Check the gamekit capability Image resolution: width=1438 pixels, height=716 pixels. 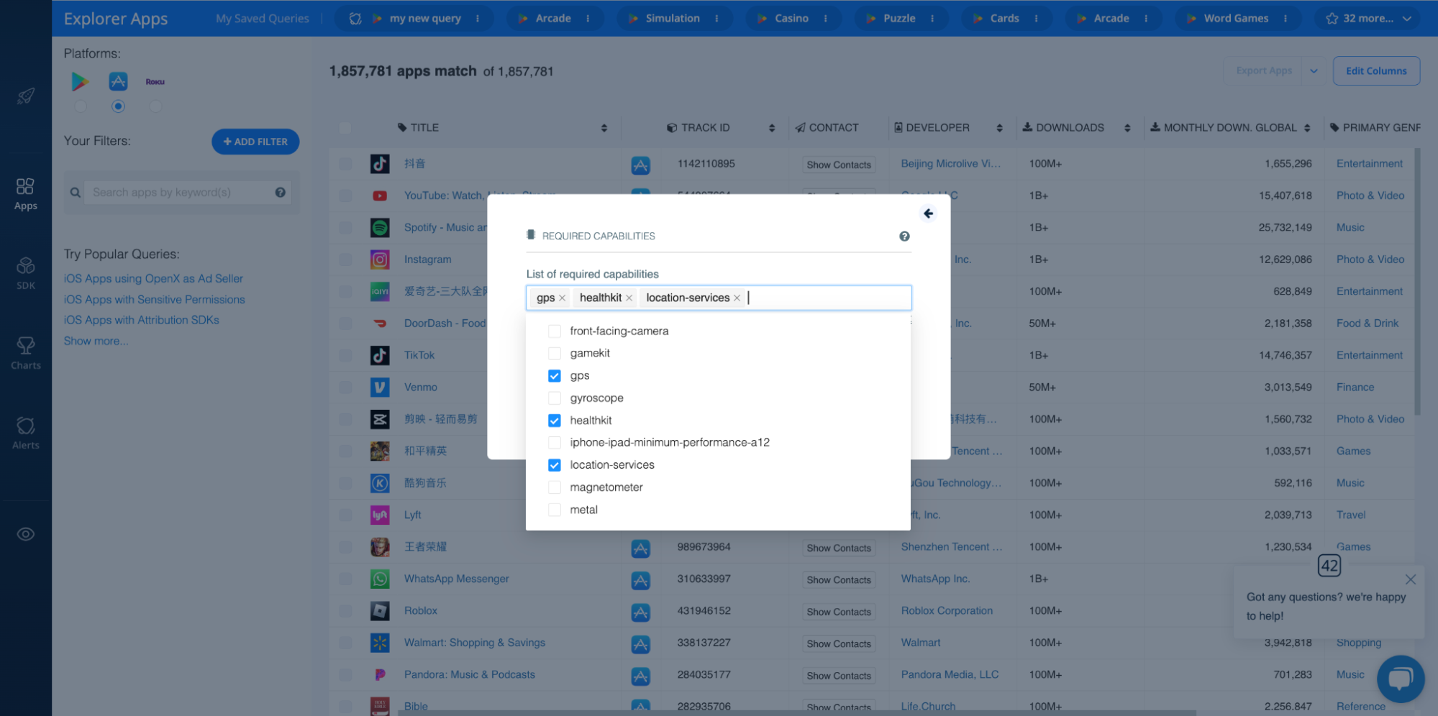555,354
